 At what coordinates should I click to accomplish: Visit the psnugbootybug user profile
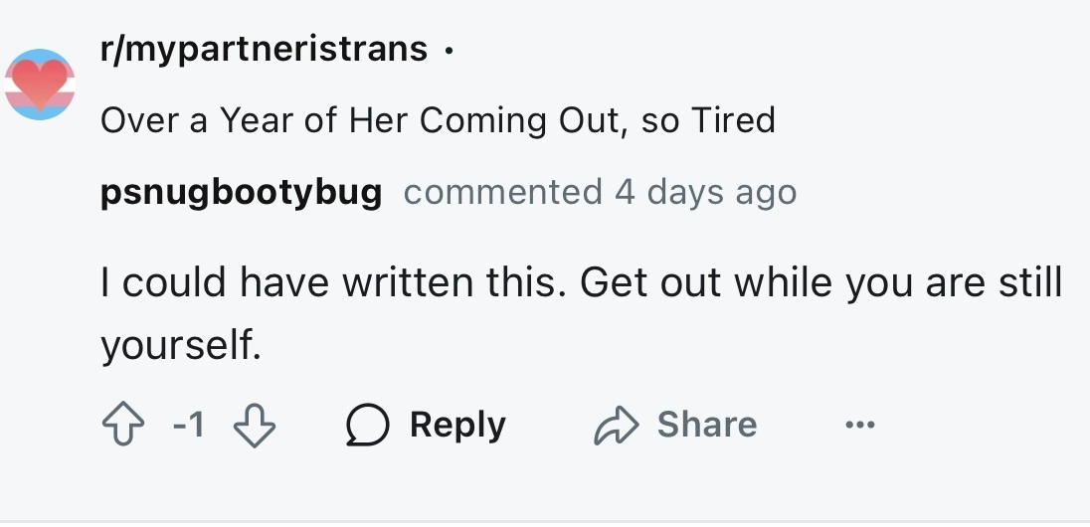241,192
